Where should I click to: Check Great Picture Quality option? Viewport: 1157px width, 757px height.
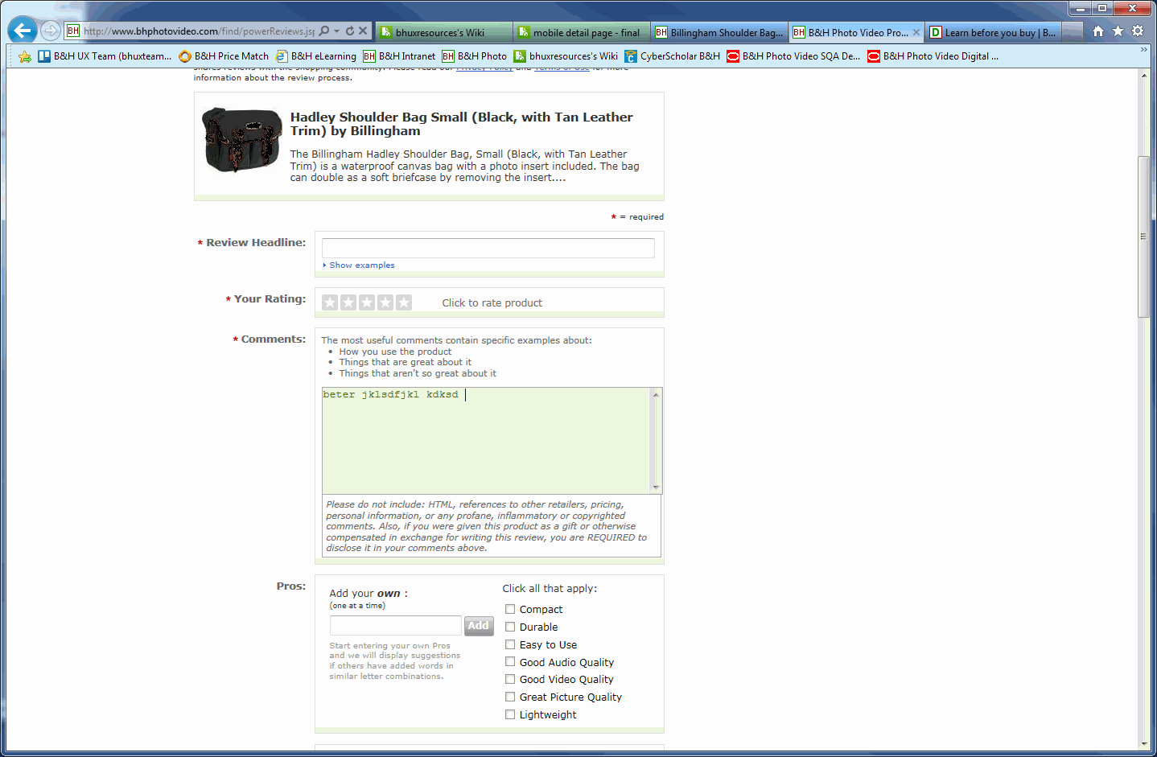pos(510,697)
